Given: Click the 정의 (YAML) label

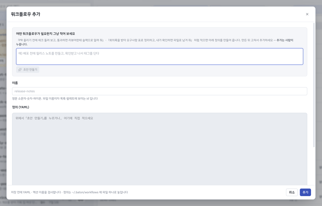Looking at the screenshot, I should coord(21,107).
